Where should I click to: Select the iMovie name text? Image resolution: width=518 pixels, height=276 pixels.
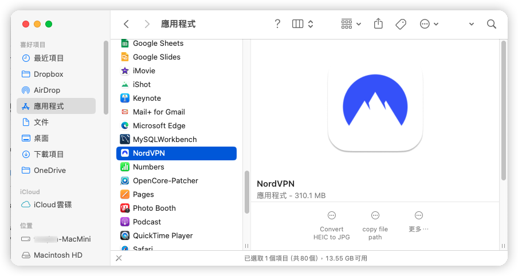click(x=144, y=70)
